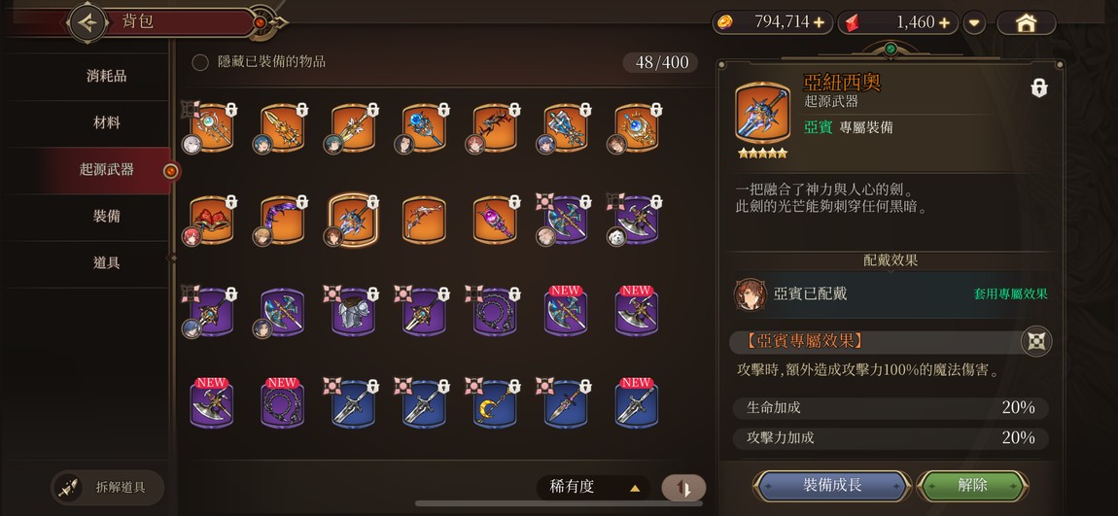Add red gems with the plus icon
Screen dimensions: 1118x516
pos(945,22)
